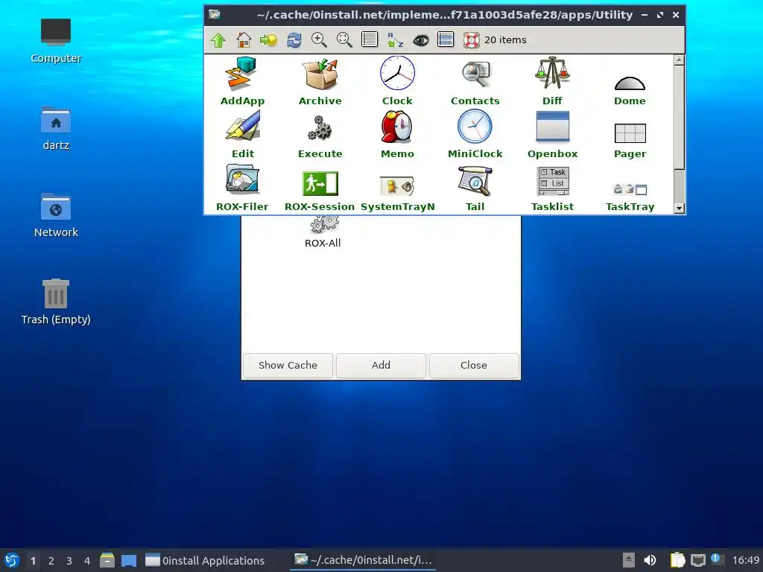Open the start menu on the taskbar
The width and height of the screenshot is (763, 572).
[12, 560]
